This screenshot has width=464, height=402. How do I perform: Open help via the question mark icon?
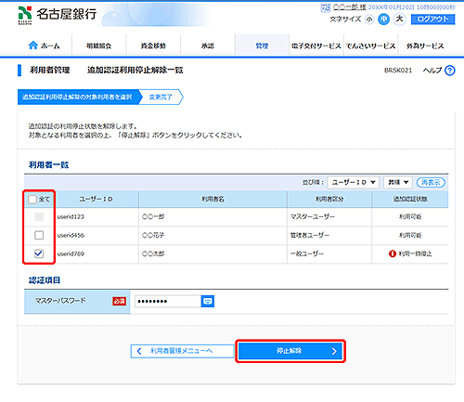pos(449,71)
